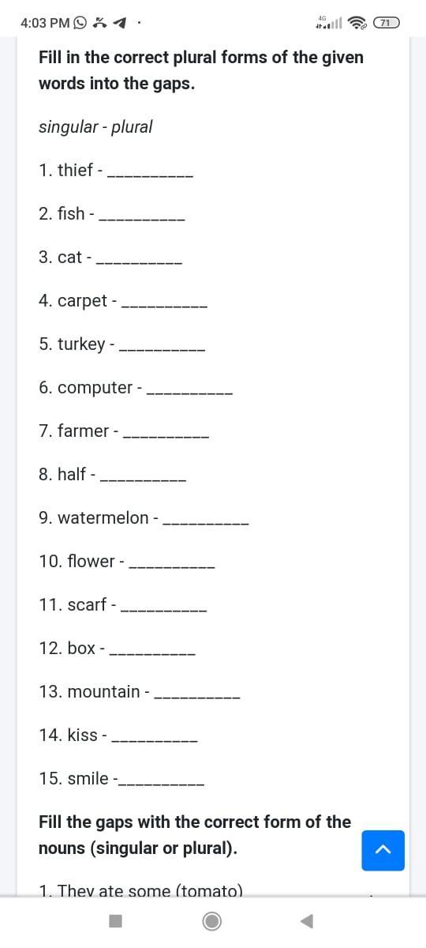Image resolution: width=426 pixels, height=948 pixels.
Task: Tap the Android back triangle button
Action: 308,921
